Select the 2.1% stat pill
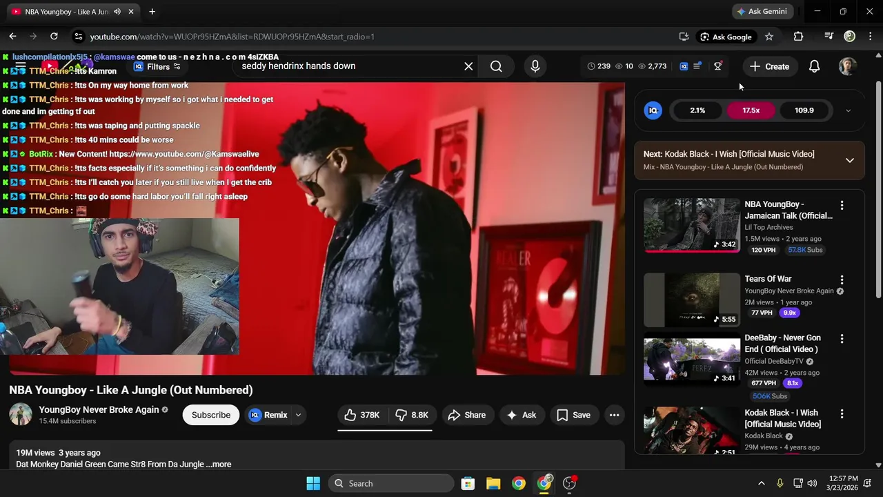The width and height of the screenshot is (883, 497). (x=697, y=110)
